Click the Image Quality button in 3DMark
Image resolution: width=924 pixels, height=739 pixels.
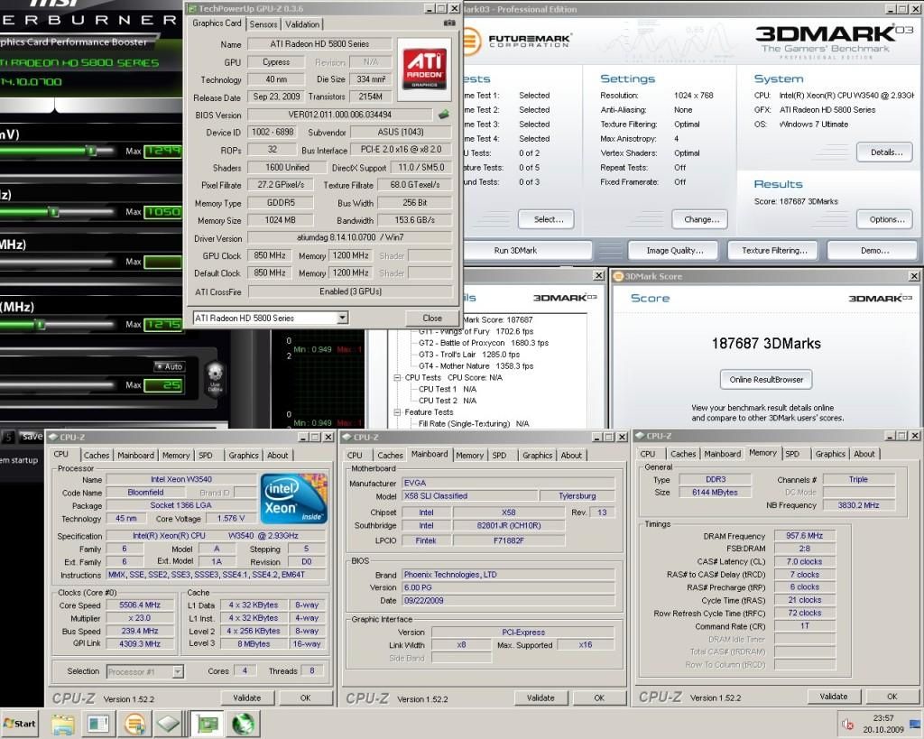[675, 250]
